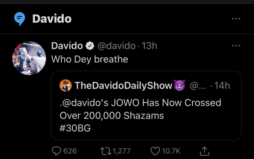Open Davido's profile picture
Viewport: 254px width, 159px height.
pos(29,58)
